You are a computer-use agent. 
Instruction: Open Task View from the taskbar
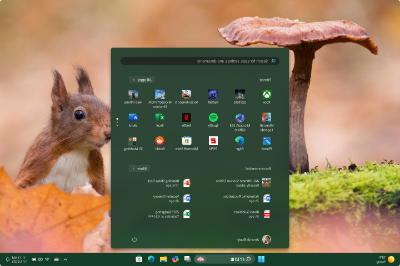[x=188, y=259]
